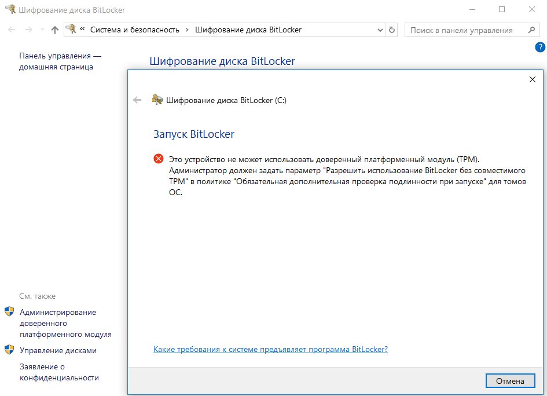This screenshot has width=547, height=396.
Task: Open the recent locations dropdown arrow
Action: click(x=42, y=30)
